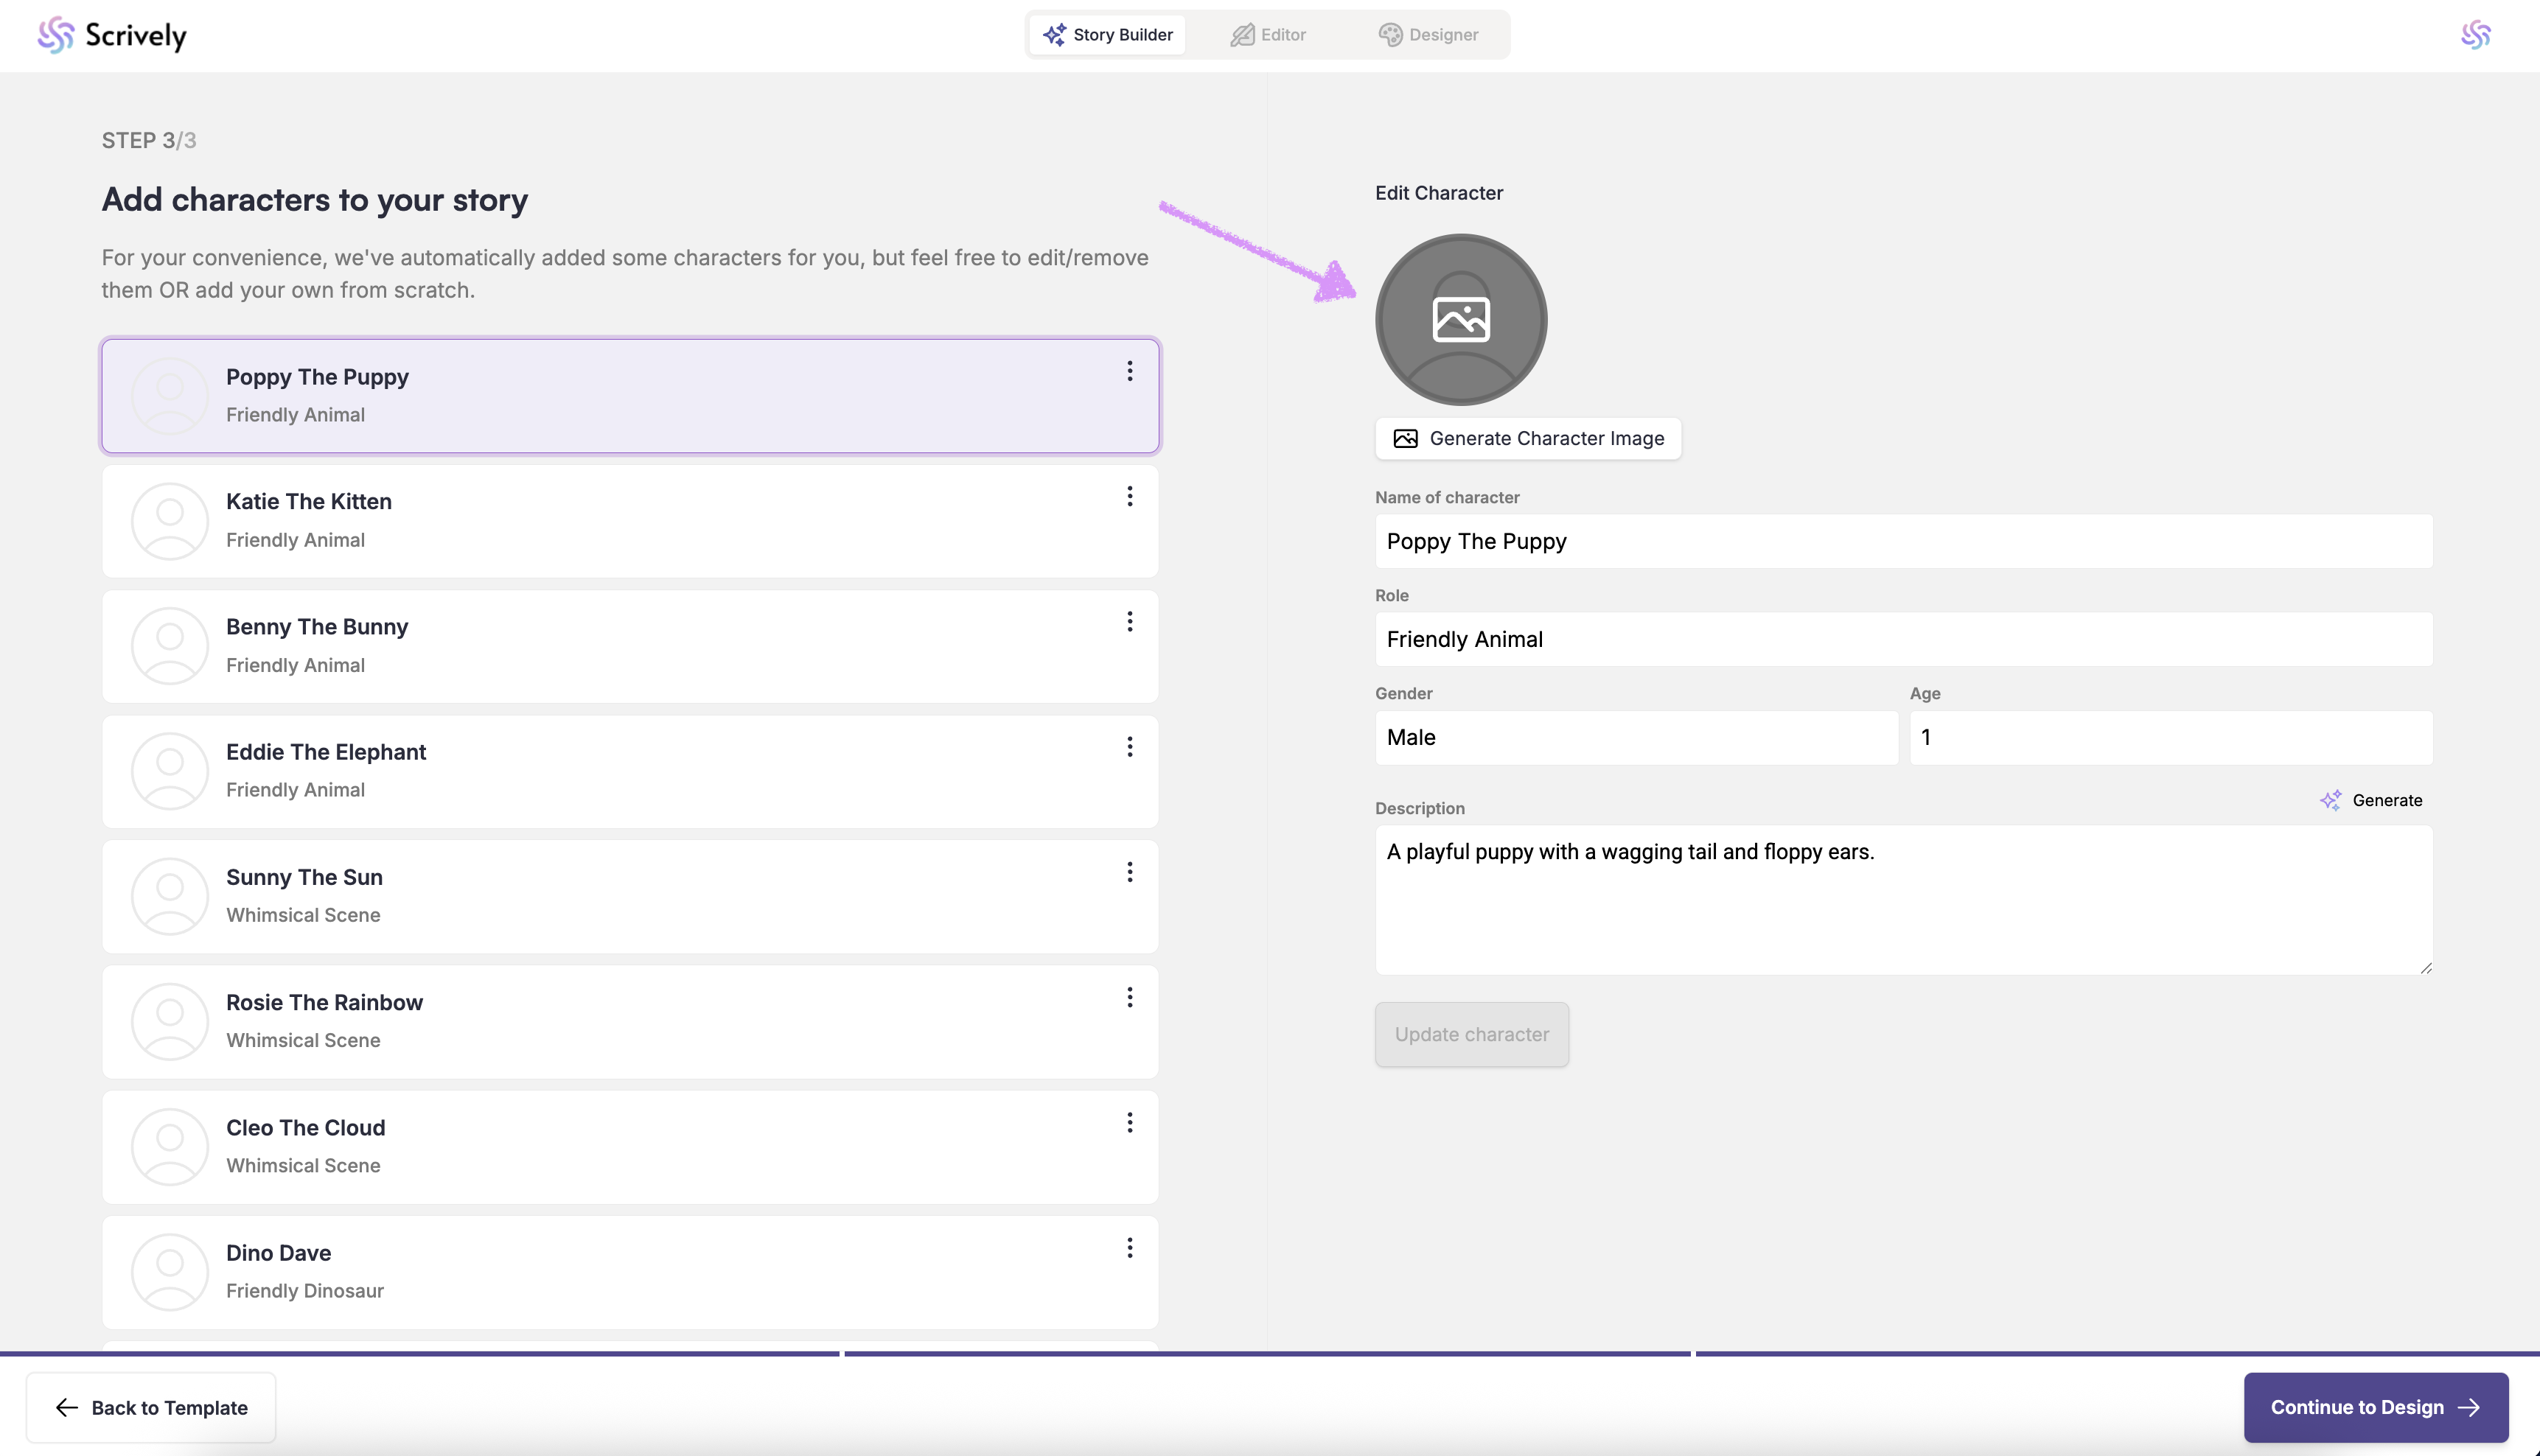The height and width of the screenshot is (1456, 2540).
Task: Click the Scrively logo top left
Action: click(x=112, y=35)
